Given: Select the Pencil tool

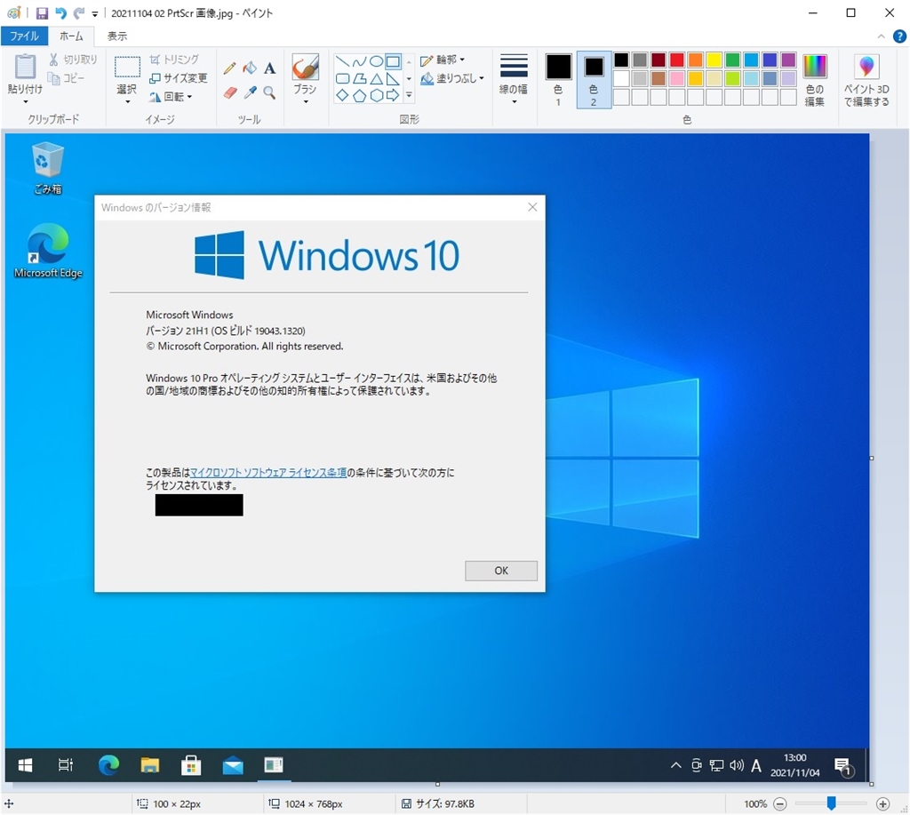Looking at the screenshot, I should [x=230, y=68].
